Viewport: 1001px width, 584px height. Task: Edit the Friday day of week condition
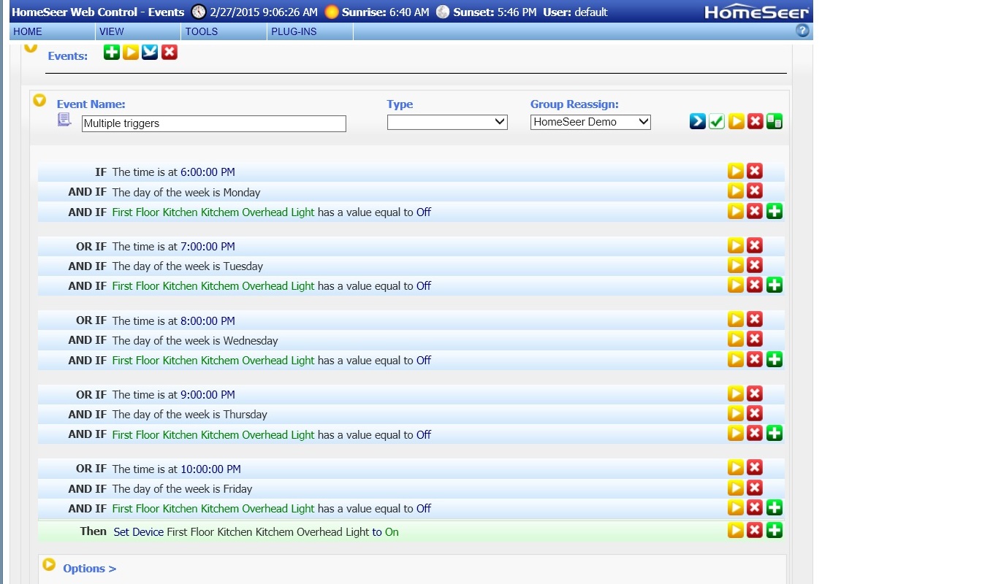pos(736,487)
